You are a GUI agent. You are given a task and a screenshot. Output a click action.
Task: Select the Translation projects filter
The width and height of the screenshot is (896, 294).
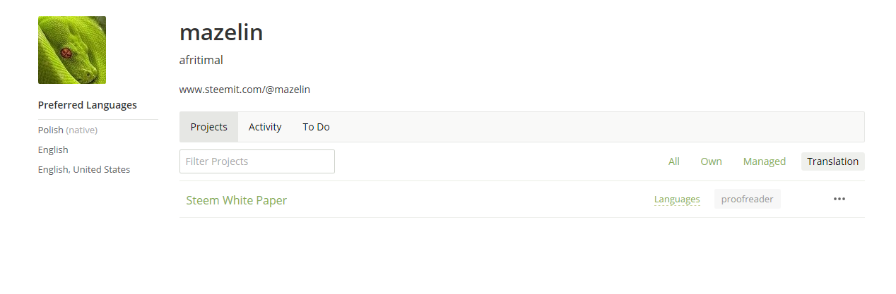(832, 161)
